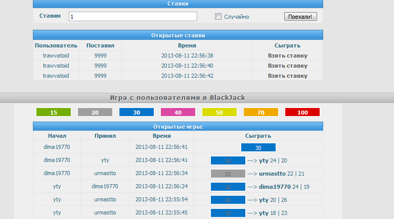Click the Время header in open bets table

tap(187, 45)
